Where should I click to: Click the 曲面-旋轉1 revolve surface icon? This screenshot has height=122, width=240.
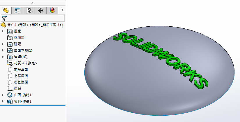[x=10, y=95]
